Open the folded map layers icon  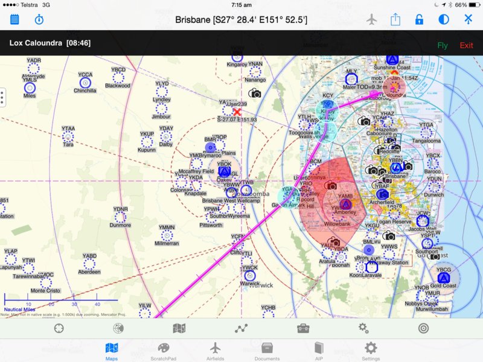[179, 328]
